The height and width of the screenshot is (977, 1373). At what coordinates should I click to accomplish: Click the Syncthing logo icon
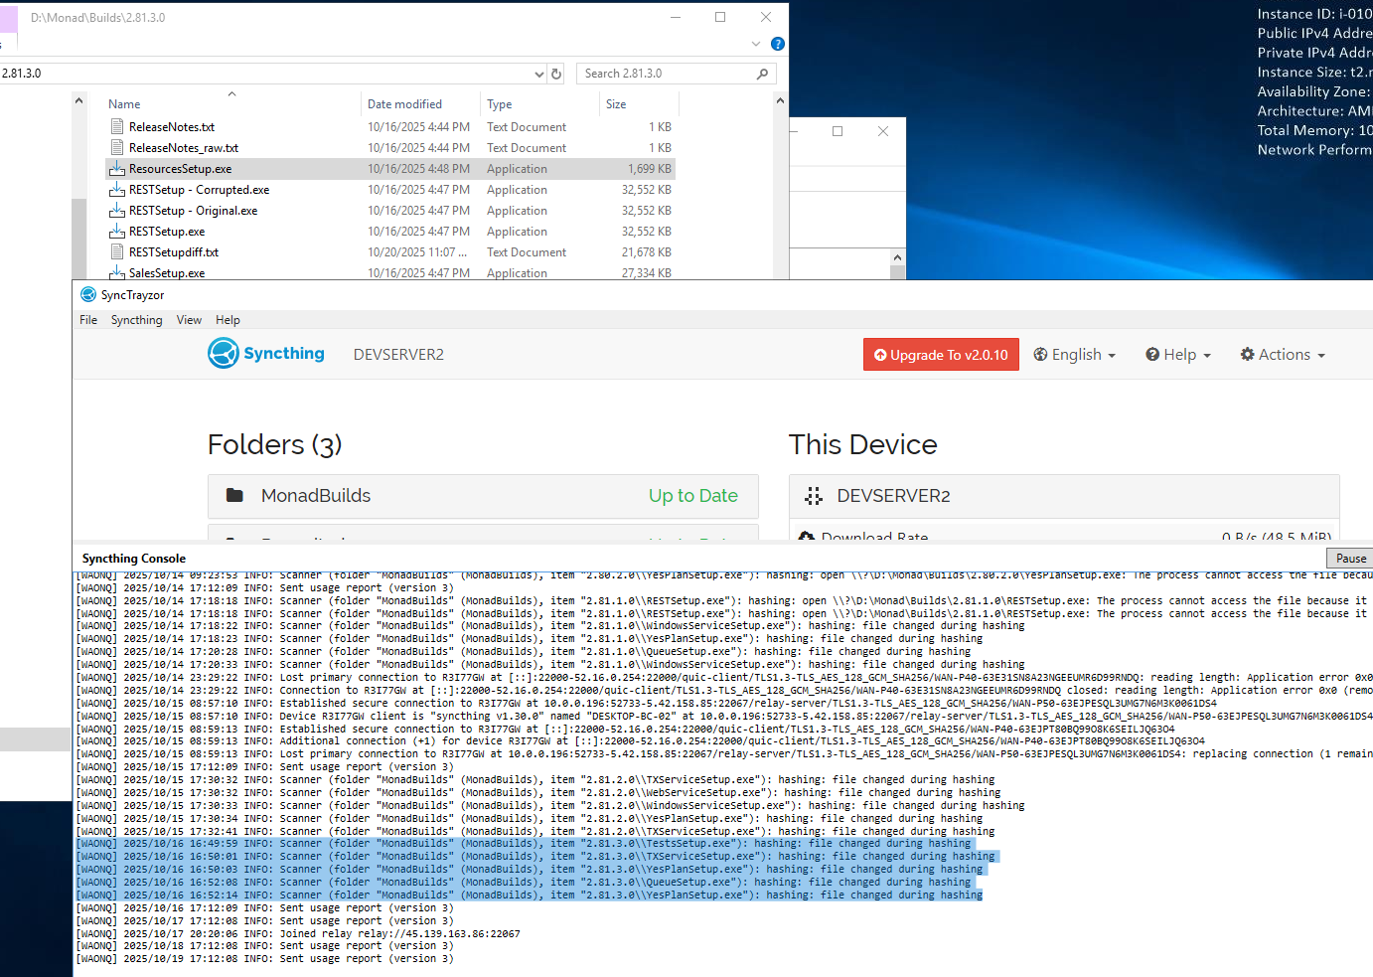click(x=224, y=354)
